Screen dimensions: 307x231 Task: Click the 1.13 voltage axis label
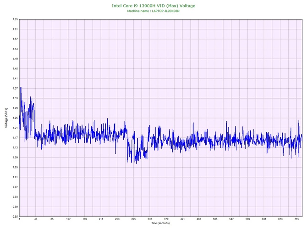[x=15, y=147]
